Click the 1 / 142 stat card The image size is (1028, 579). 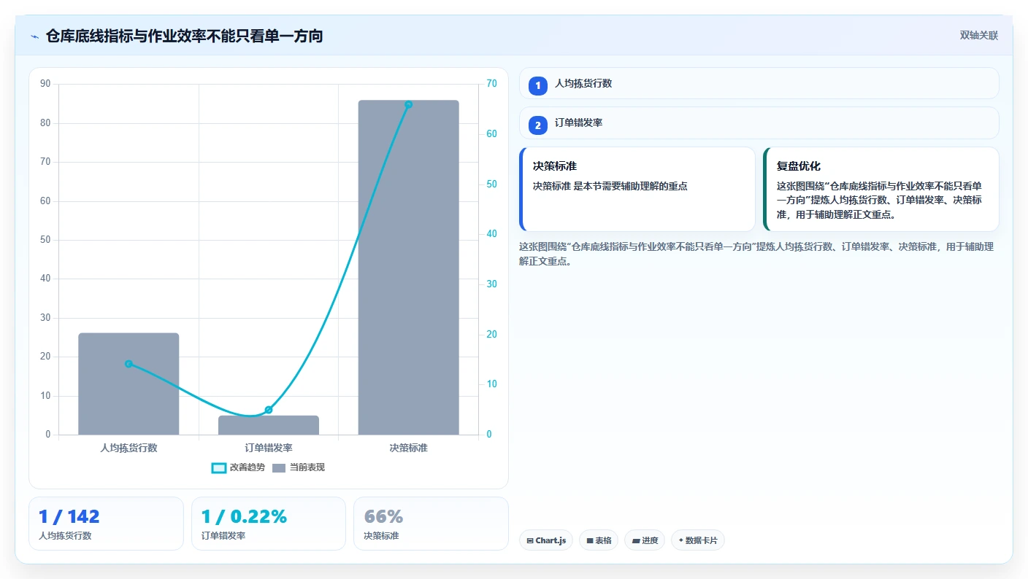point(106,524)
